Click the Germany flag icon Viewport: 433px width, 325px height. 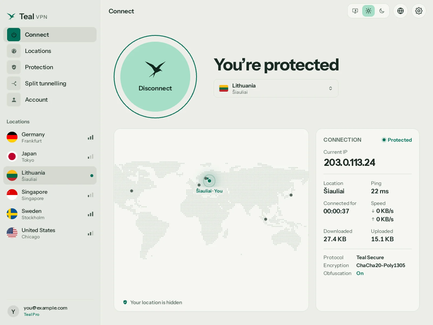(12, 137)
